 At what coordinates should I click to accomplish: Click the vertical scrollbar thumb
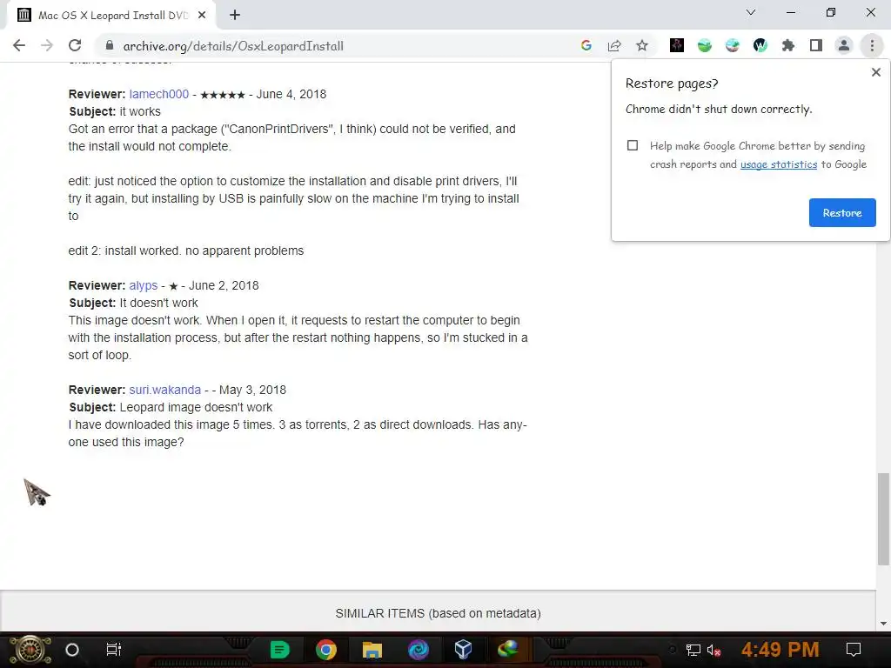[x=883, y=518]
